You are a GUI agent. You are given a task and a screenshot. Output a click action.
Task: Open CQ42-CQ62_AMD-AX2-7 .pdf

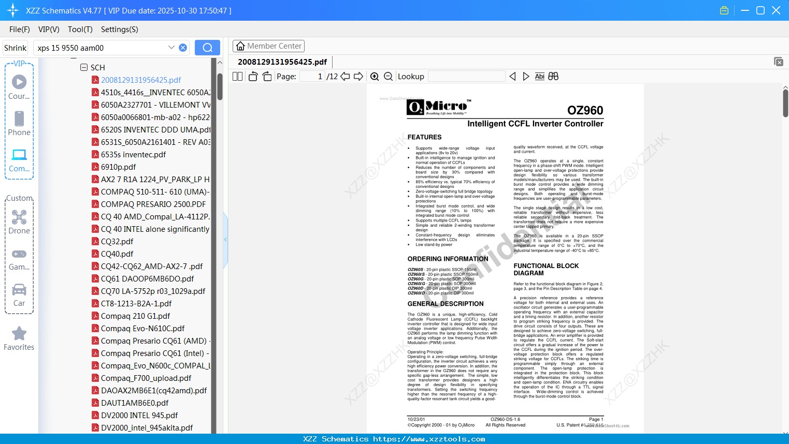coord(152,266)
